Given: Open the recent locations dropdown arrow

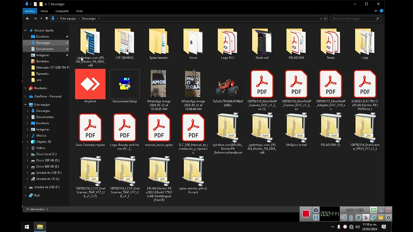Looking at the screenshot, I should click(41, 19).
